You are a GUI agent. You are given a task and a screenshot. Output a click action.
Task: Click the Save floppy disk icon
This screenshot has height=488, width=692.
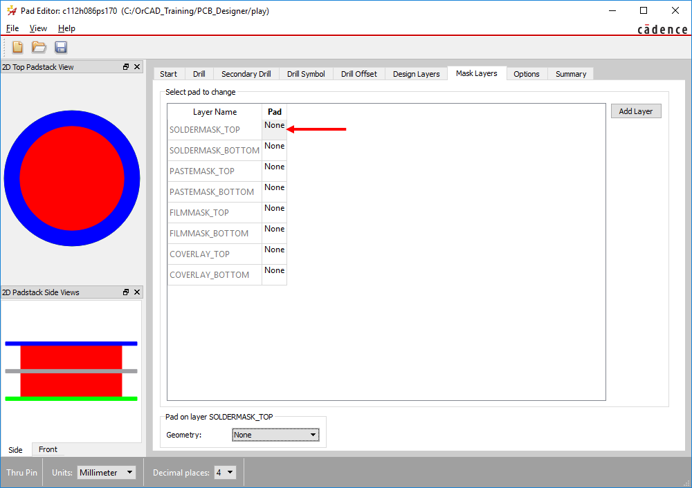click(61, 47)
